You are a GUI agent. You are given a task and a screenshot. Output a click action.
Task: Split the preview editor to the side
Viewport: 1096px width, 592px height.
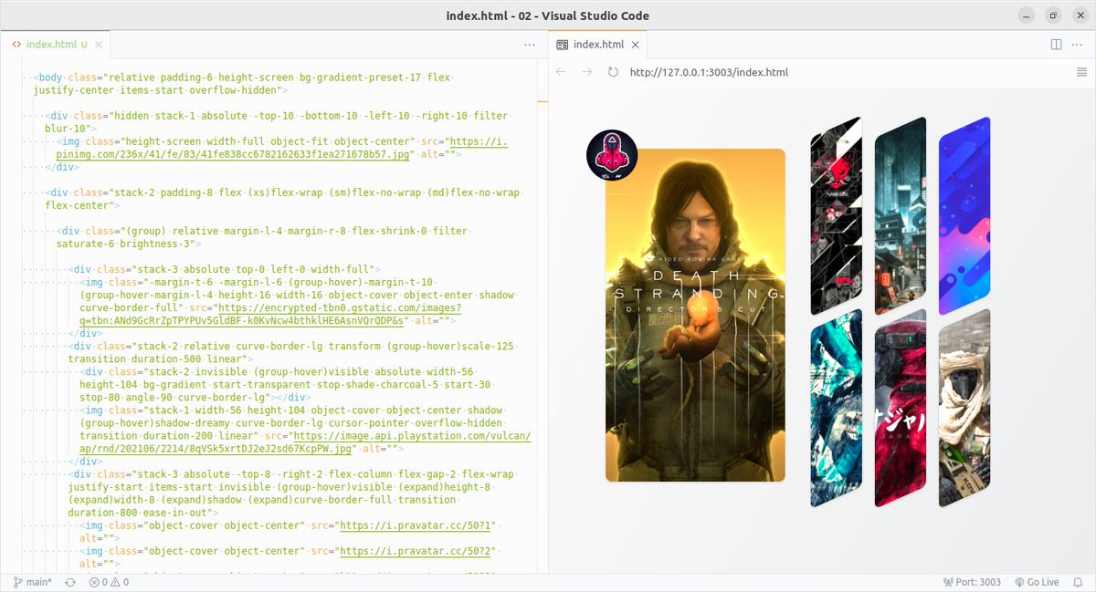coord(1056,44)
